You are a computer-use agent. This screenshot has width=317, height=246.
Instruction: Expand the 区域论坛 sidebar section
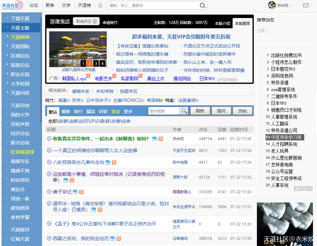pos(7,55)
